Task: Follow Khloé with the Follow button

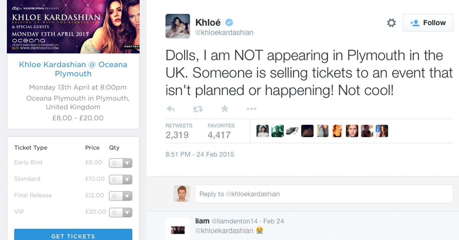Action: (428, 23)
